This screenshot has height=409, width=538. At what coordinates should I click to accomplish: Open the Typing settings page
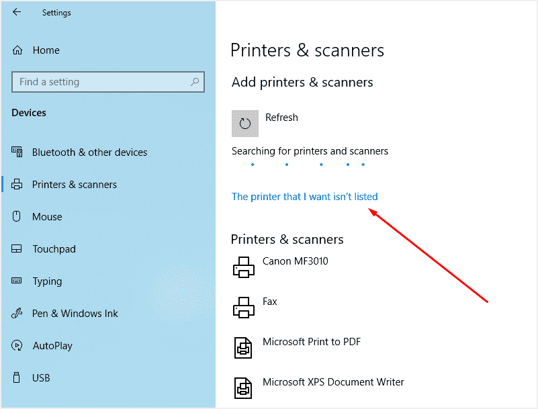pyautogui.click(x=47, y=281)
